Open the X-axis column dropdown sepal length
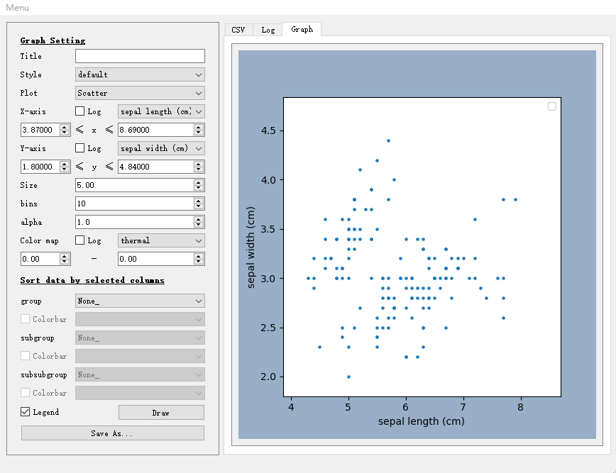Viewport: 616px width, 473px height. (161, 111)
